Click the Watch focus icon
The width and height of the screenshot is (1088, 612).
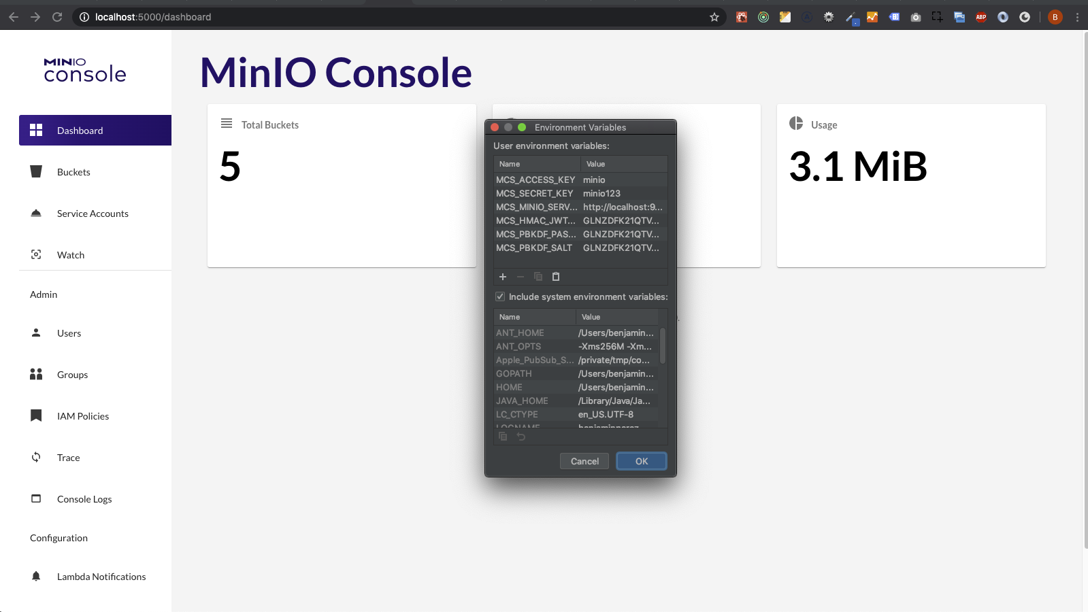pos(36,254)
